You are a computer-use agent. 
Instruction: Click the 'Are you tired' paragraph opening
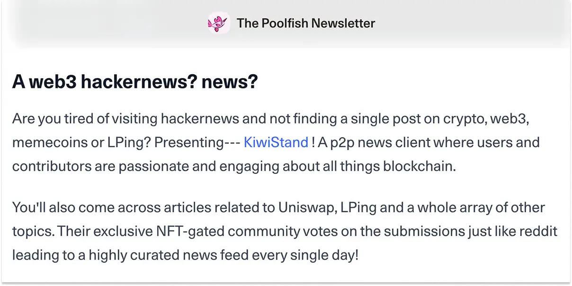click(x=53, y=118)
